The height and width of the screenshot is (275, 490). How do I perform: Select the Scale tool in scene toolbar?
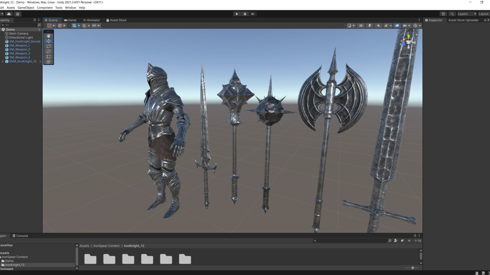pos(49,52)
